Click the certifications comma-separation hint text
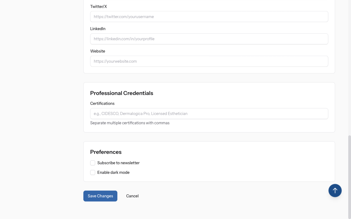The width and height of the screenshot is (351, 219). [x=130, y=123]
